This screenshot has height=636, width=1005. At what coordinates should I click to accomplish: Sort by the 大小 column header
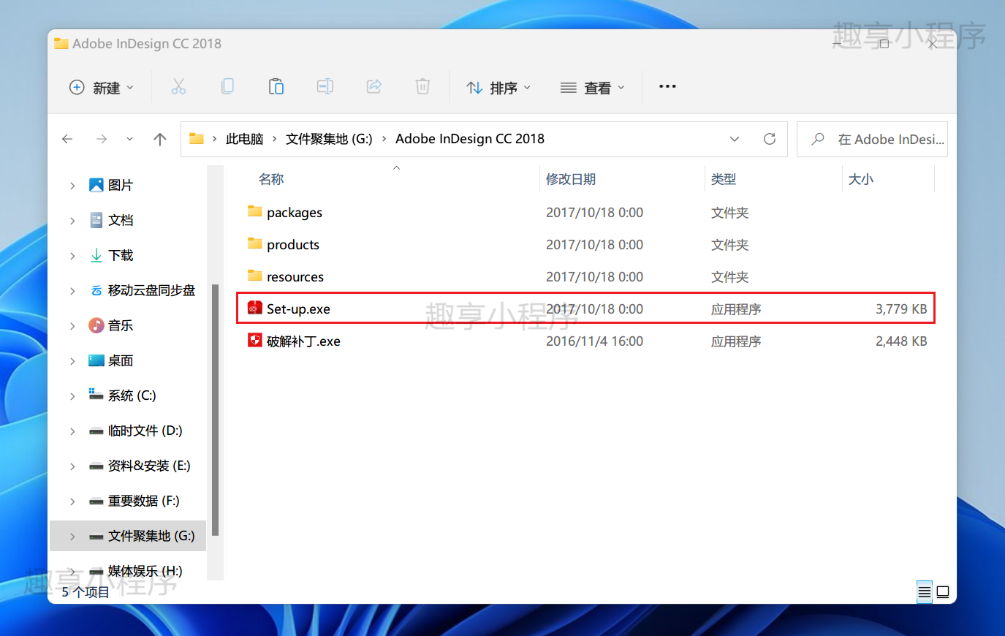coord(861,179)
